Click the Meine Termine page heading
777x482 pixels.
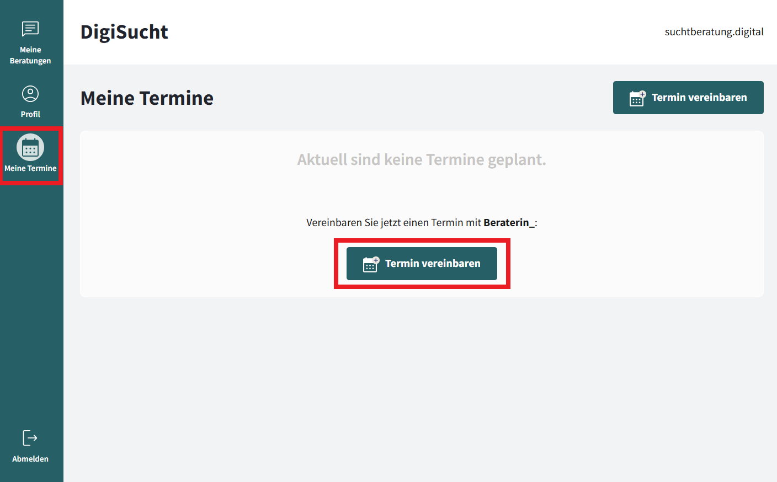pos(147,98)
